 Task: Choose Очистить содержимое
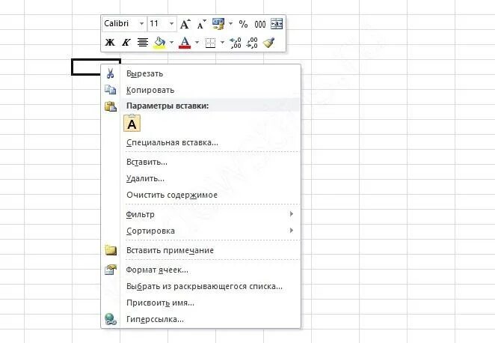point(200,195)
